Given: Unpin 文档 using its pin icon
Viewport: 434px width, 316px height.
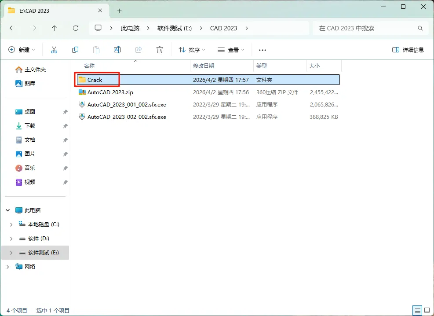Looking at the screenshot, I should pos(66,140).
